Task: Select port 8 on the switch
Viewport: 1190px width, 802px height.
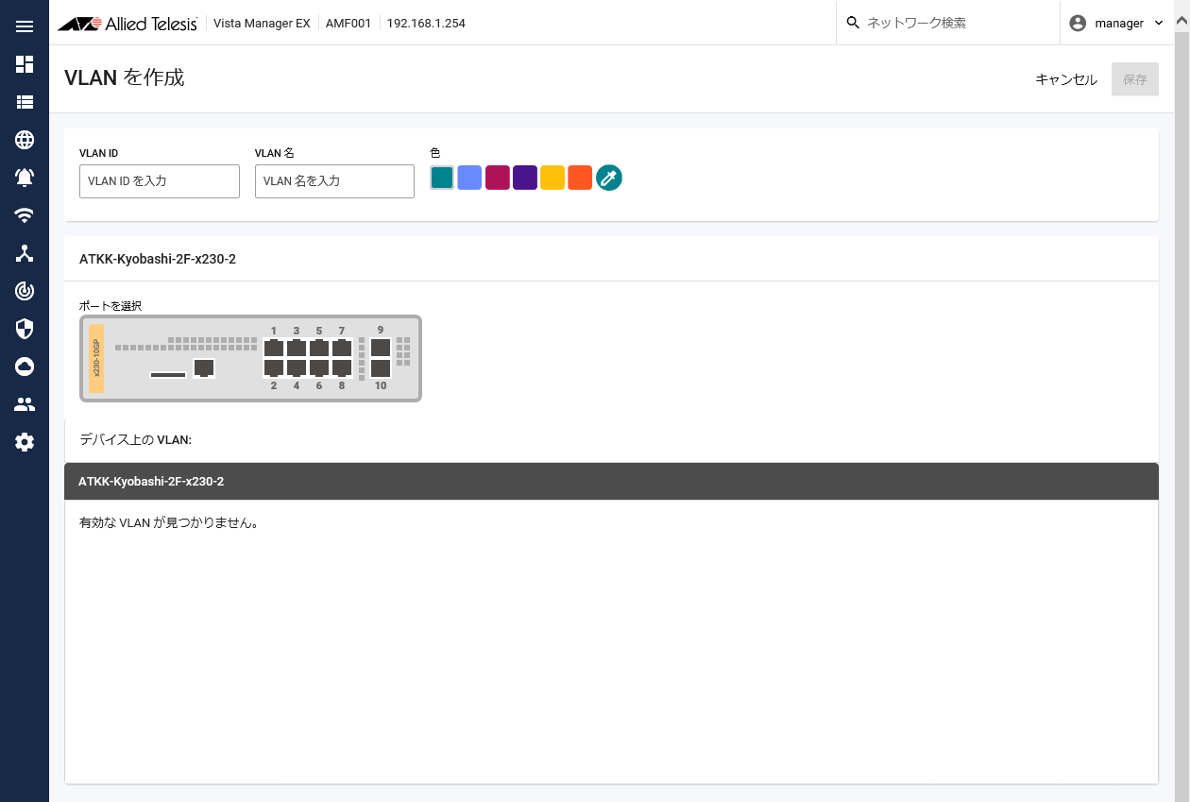Action: click(x=342, y=367)
